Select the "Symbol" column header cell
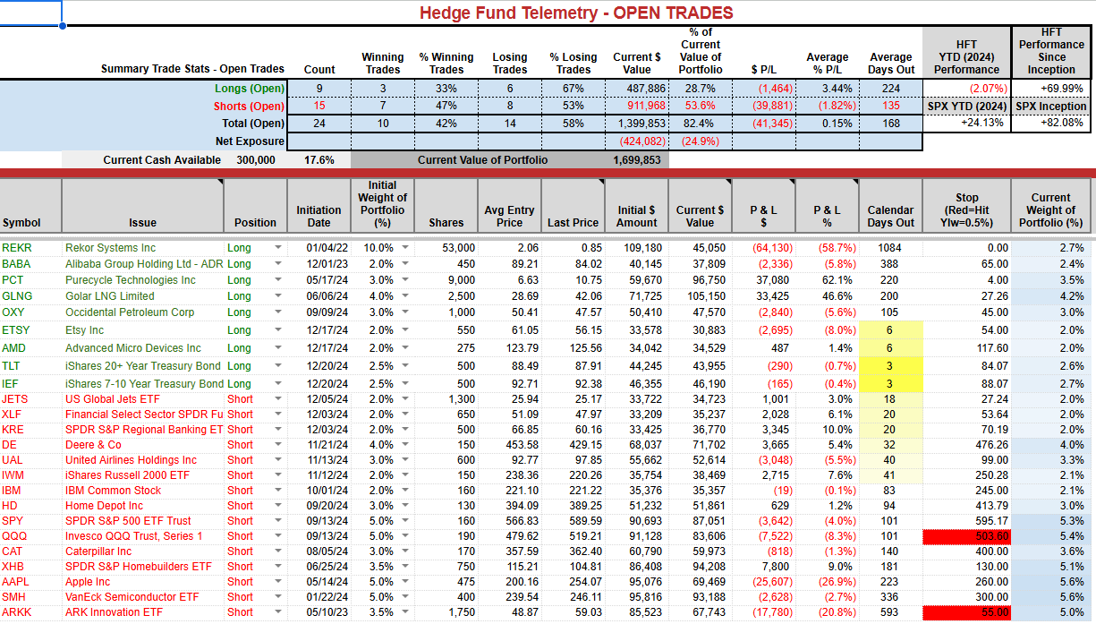 point(31,205)
